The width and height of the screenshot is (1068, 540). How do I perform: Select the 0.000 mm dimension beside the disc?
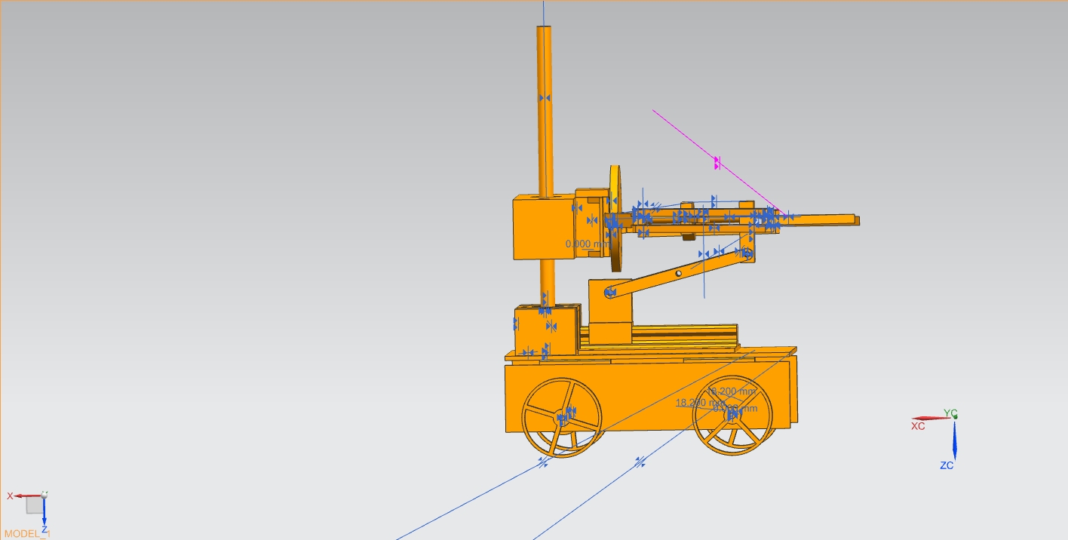588,244
